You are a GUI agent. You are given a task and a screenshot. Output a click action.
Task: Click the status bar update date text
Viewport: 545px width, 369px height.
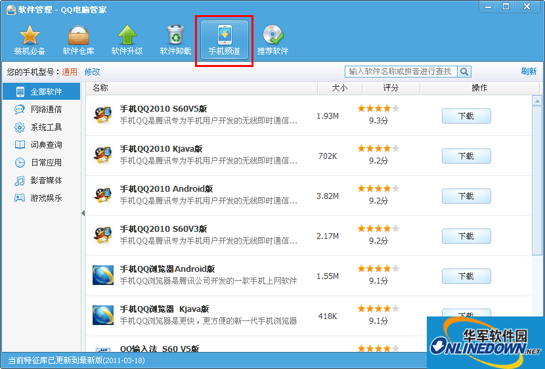pos(76,360)
